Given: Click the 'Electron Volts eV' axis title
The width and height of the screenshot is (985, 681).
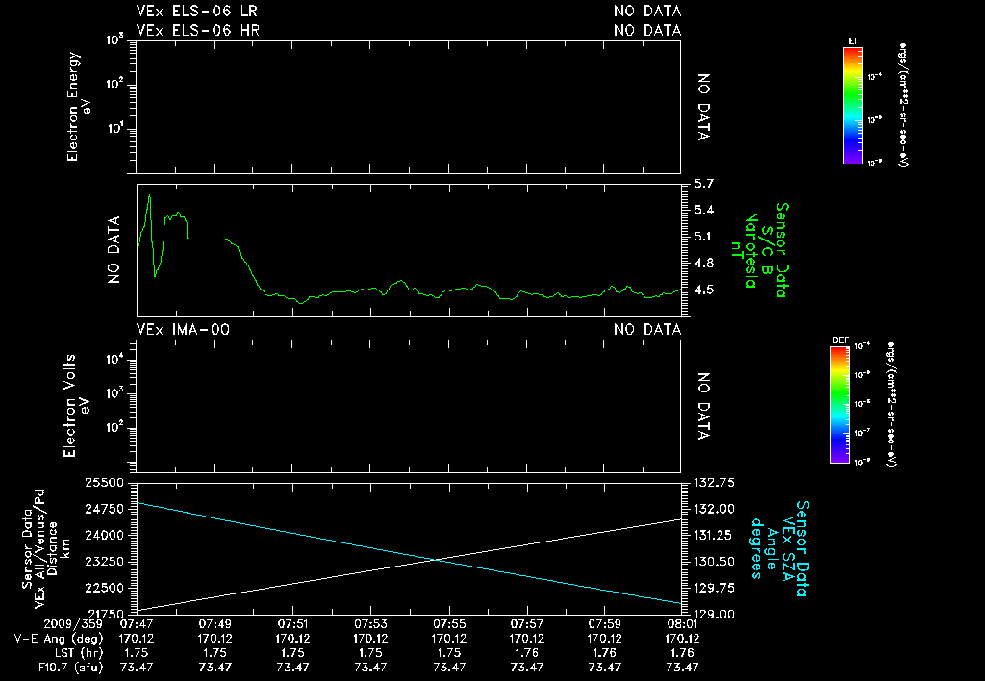Looking at the screenshot, I should [x=77, y=406].
